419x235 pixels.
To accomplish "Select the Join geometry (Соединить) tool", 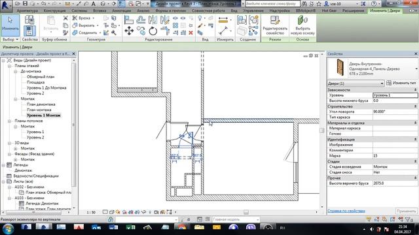I will [86, 33].
